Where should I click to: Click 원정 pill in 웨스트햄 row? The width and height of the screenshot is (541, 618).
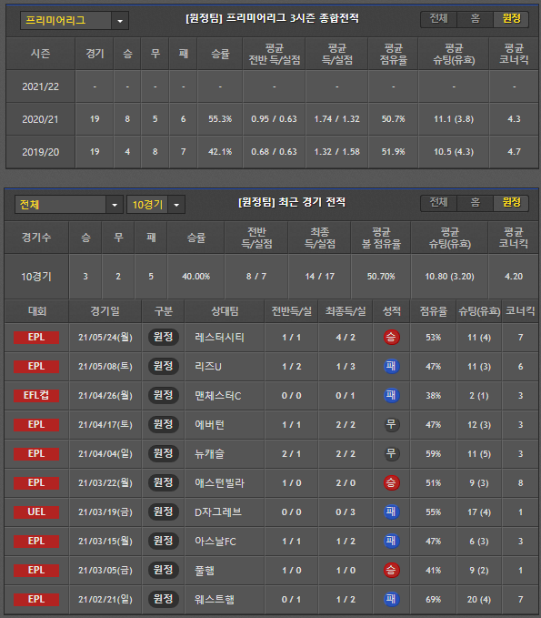164,600
